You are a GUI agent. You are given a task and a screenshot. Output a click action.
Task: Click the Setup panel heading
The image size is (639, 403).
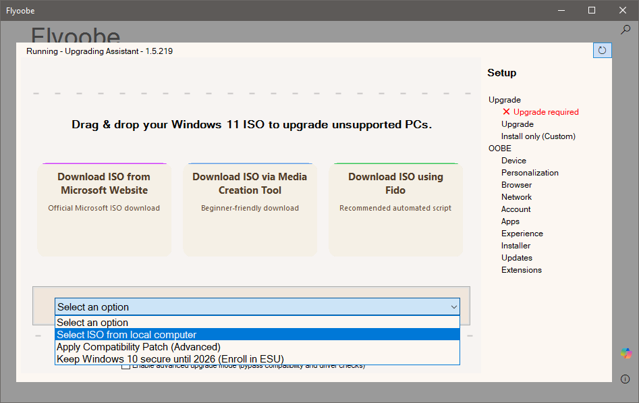[x=501, y=73]
